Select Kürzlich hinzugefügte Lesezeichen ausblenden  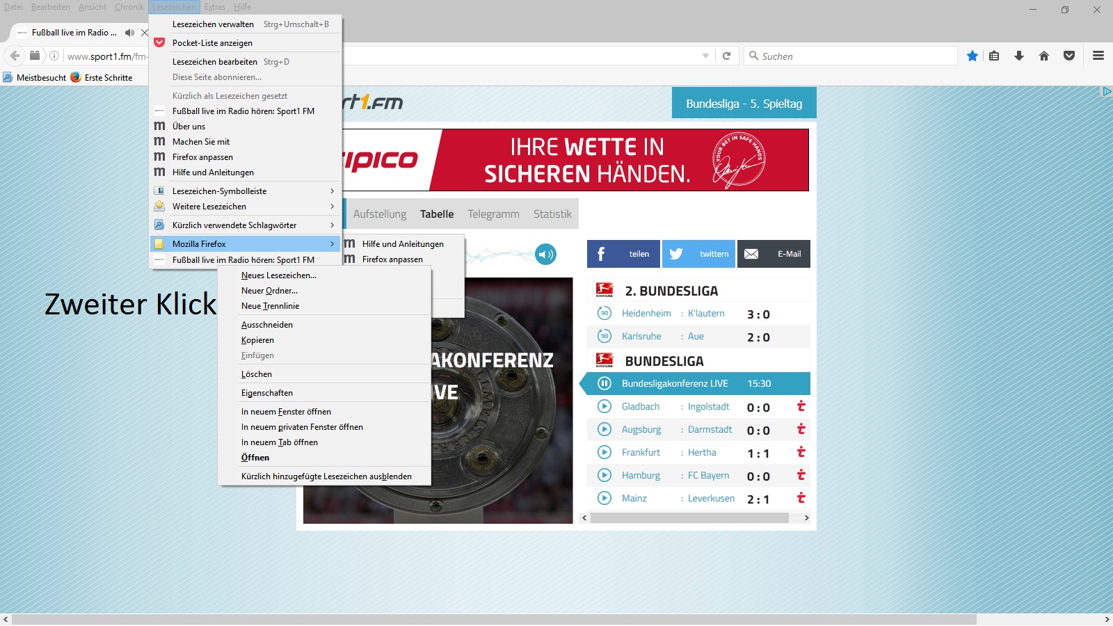[324, 476]
